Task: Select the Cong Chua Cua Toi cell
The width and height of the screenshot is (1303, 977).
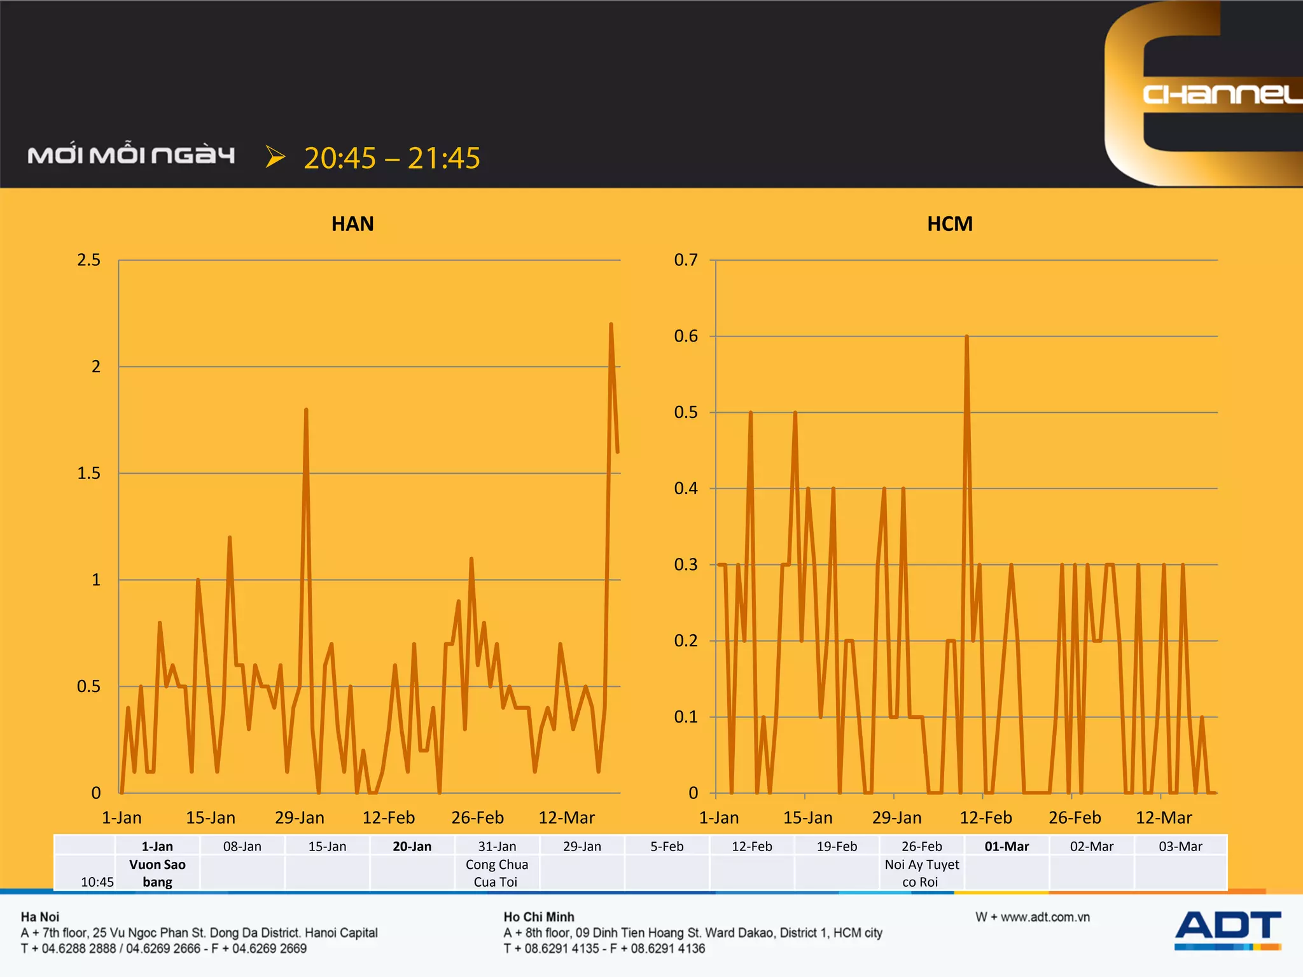Action: [x=496, y=873]
